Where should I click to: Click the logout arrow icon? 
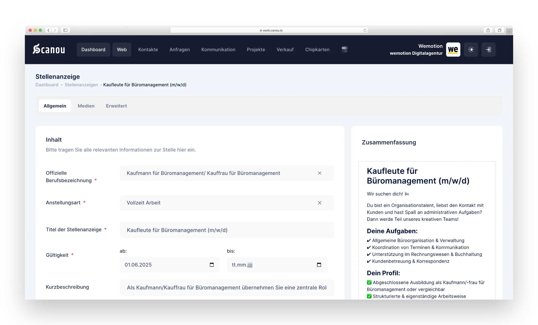pos(488,50)
